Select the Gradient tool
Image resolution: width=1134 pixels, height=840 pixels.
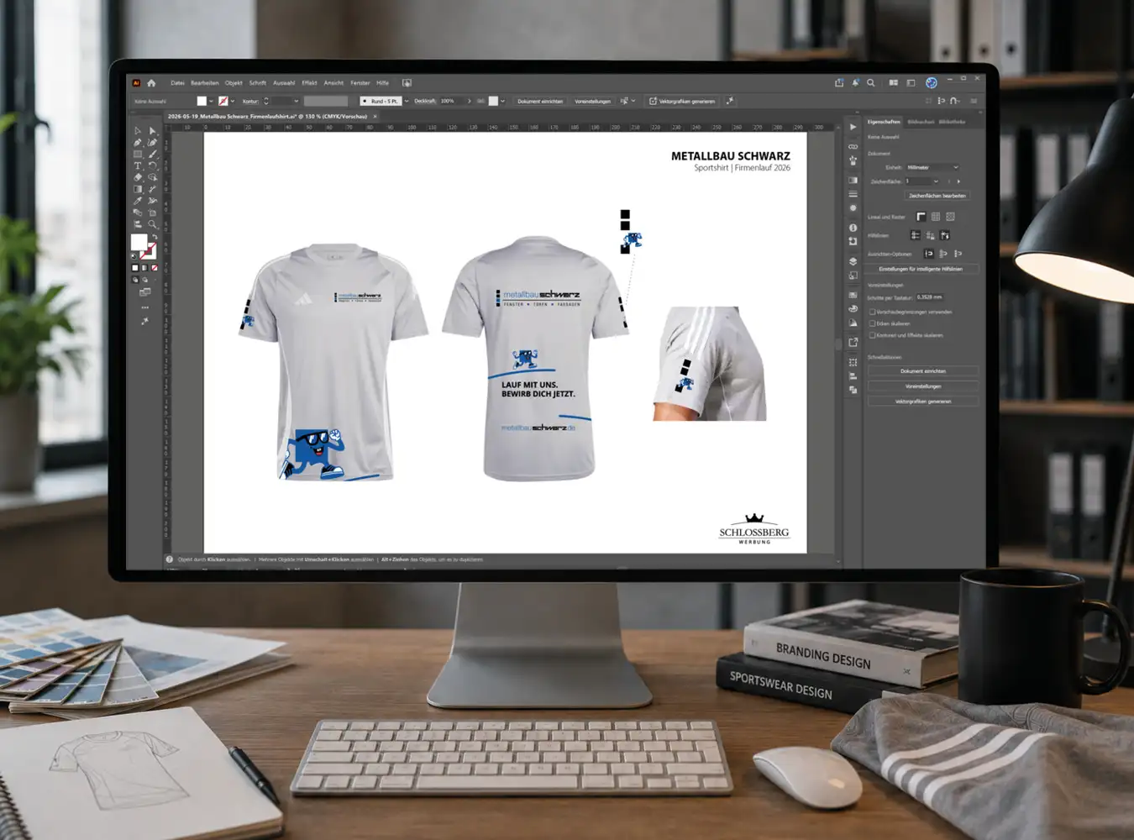click(x=137, y=189)
